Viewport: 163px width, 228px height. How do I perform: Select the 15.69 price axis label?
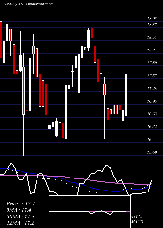click(152, 152)
